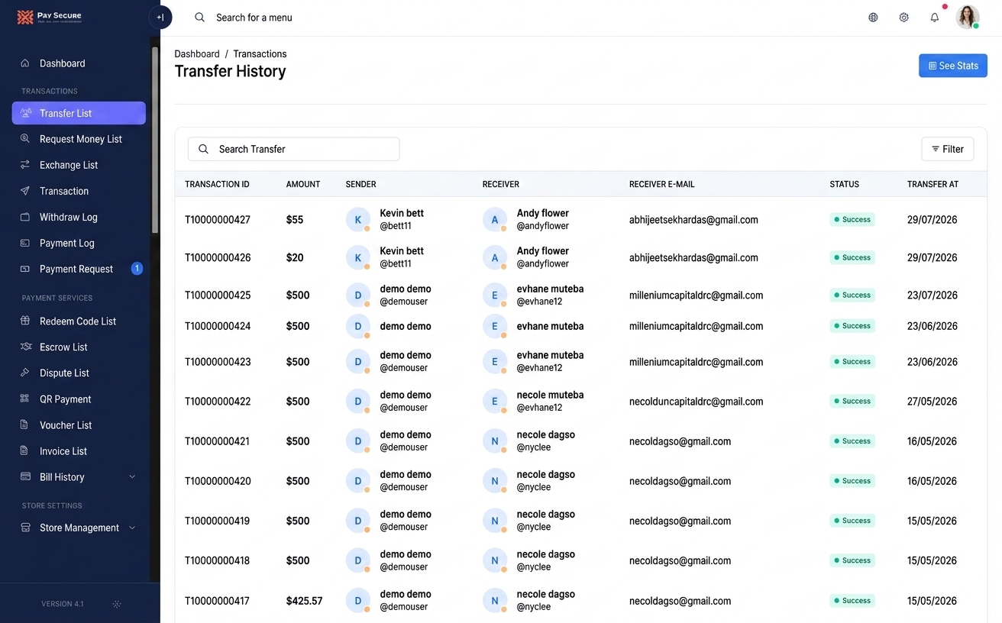Focus the Search for a menu field
This screenshot has height=623, width=1002.
(254, 18)
